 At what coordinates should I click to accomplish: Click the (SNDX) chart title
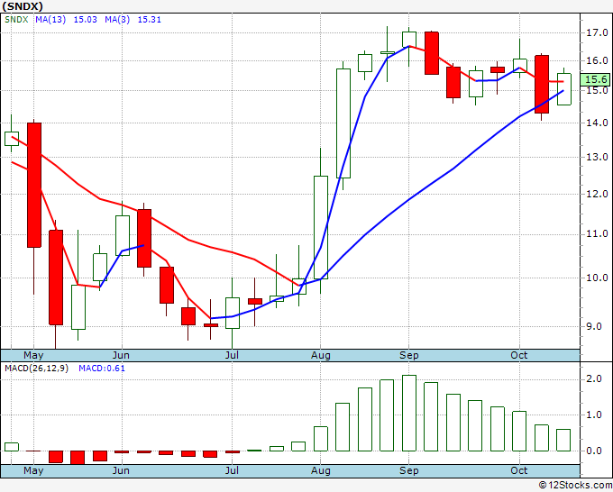(x=23, y=6)
